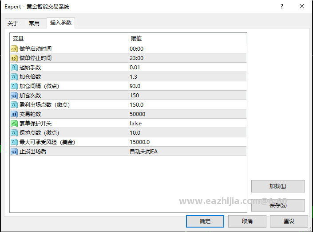
Task: Click the 赋值 column header
Action: 187,38
